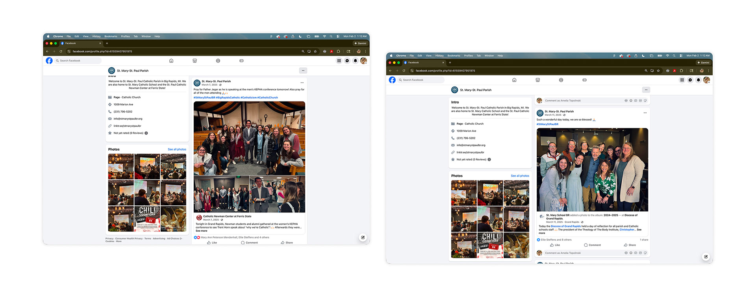Viewport: 756px width, 297px height.
Task: Open Chrome extensions puzzle icon in left window
Action: coord(338,51)
